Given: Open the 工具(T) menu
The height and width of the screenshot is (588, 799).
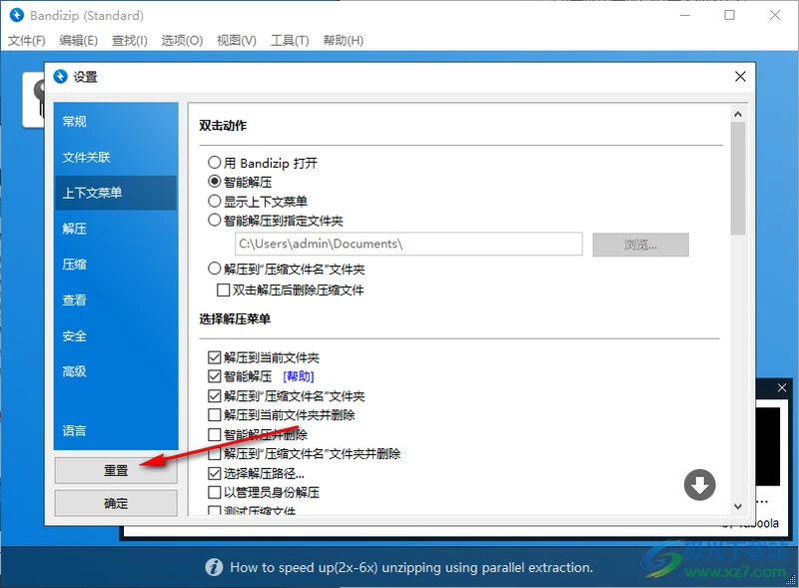Looking at the screenshot, I should [290, 40].
